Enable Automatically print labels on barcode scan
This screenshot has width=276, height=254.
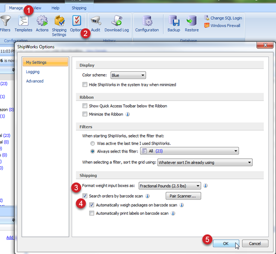(92, 213)
